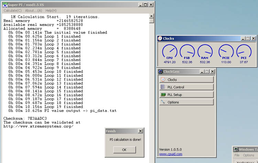Click the CPU value 4791.20
The height and width of the screenshot is (163, 258).
170,62
